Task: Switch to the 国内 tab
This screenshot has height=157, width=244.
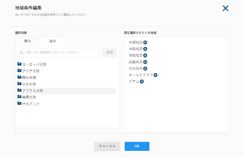Action: pos(28,41)
